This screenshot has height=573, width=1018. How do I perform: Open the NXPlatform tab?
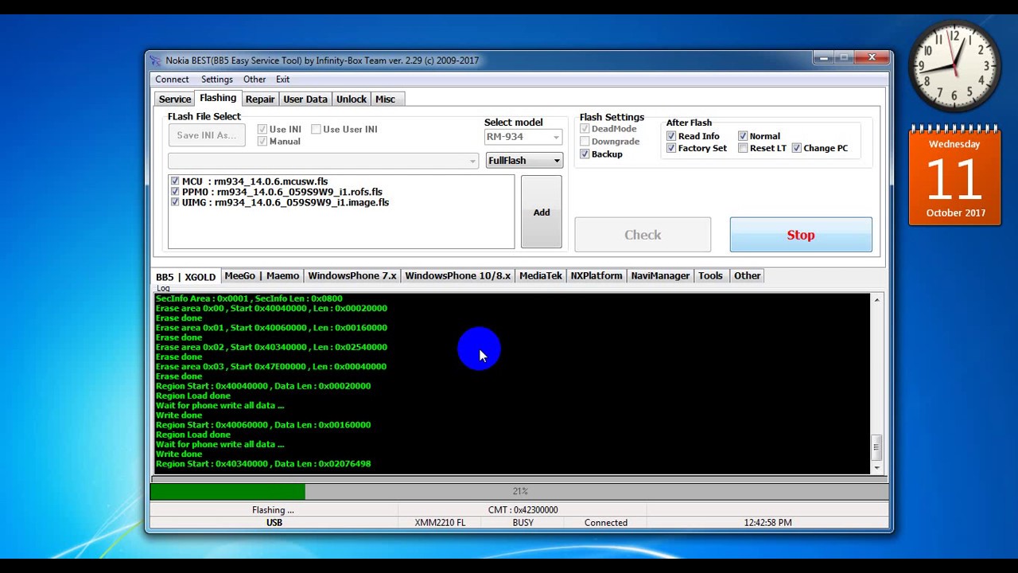(596, 275)
